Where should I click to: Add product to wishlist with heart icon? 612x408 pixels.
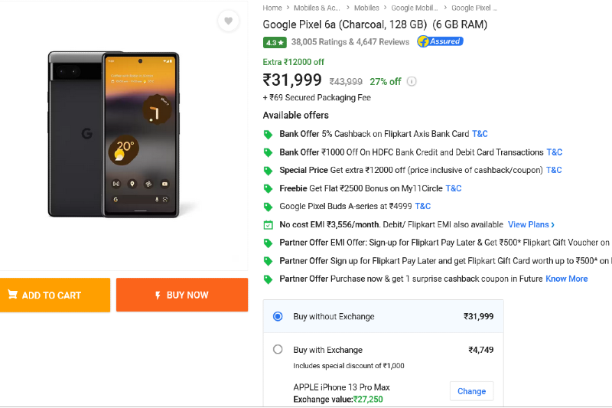pyautogui.click(x=228, y=21)
